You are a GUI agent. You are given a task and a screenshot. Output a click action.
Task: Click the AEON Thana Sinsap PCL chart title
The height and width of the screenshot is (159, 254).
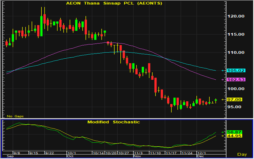pos(114,3)
